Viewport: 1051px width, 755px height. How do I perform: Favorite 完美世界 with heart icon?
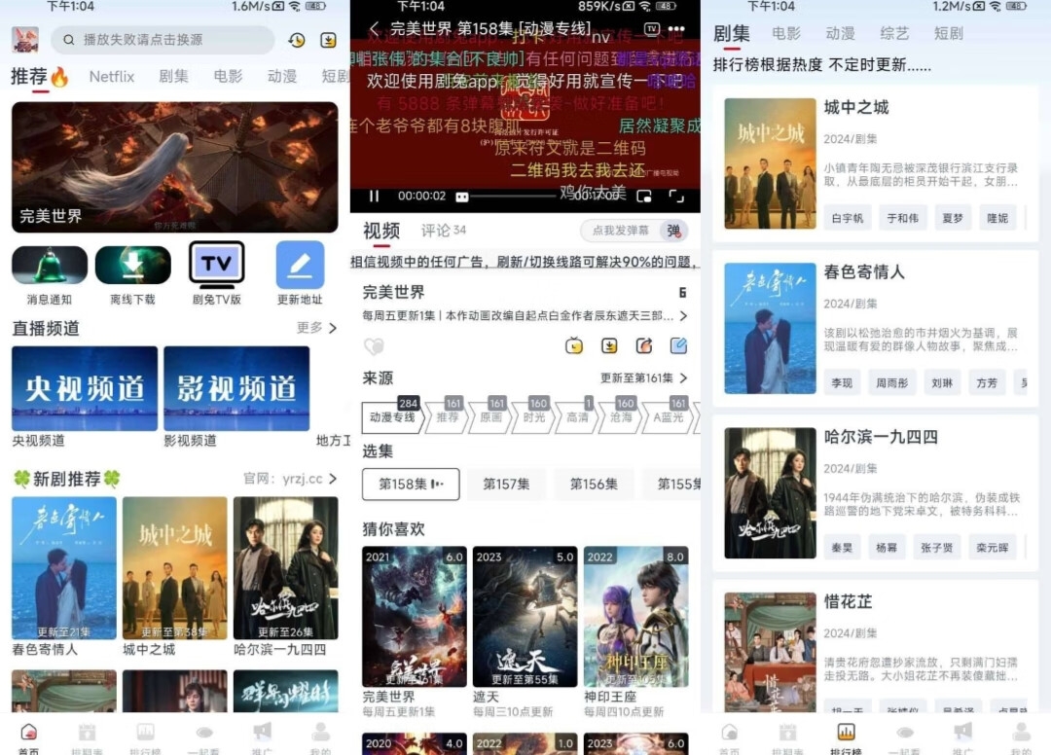(x=374, y=345)
